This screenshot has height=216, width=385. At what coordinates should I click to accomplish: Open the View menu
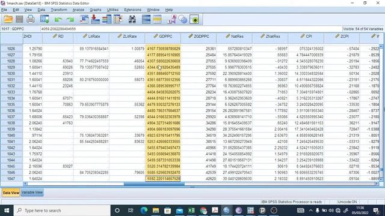[28, 10]
